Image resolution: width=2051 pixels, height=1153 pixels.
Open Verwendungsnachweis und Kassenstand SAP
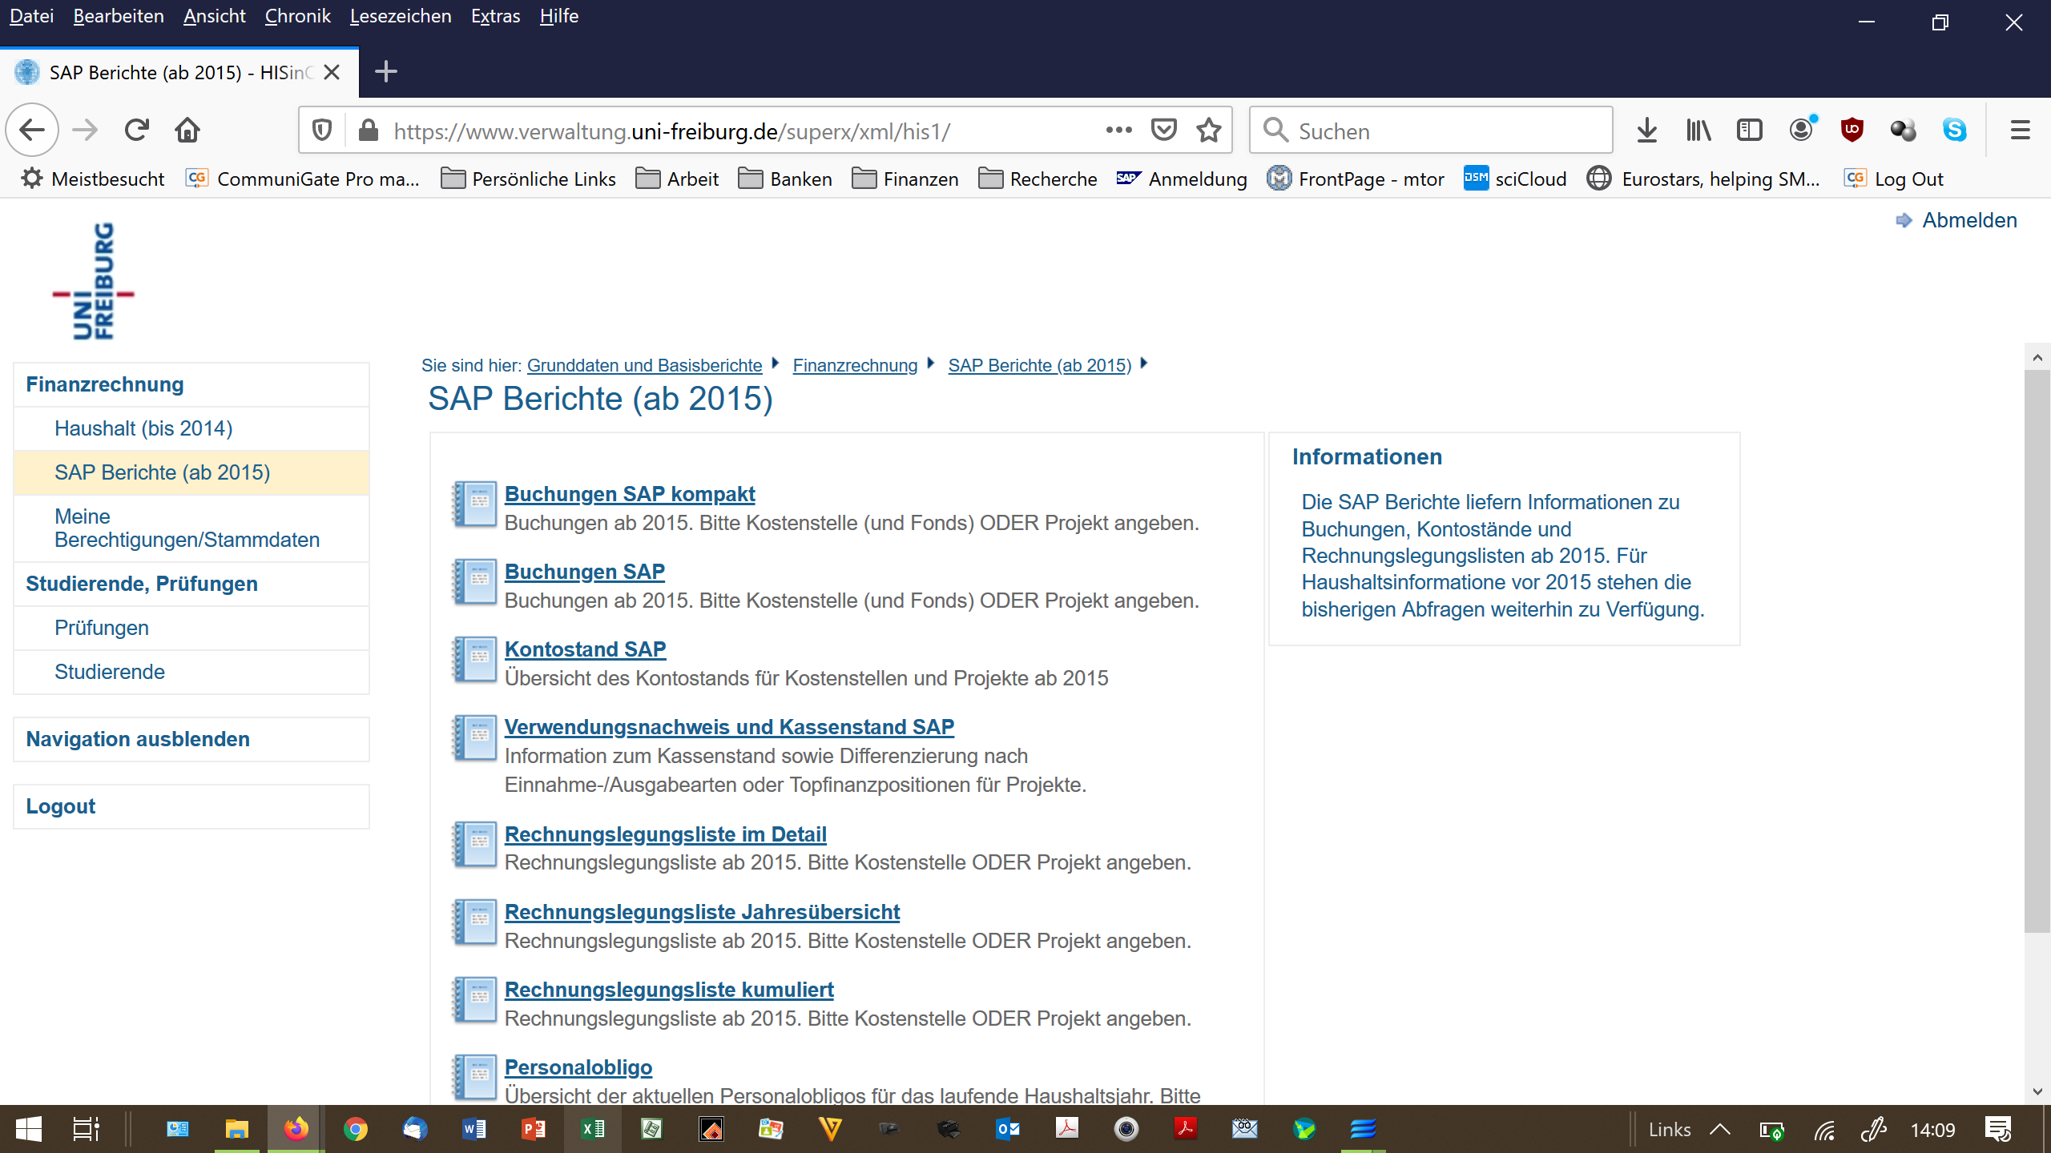coord(729,727)
